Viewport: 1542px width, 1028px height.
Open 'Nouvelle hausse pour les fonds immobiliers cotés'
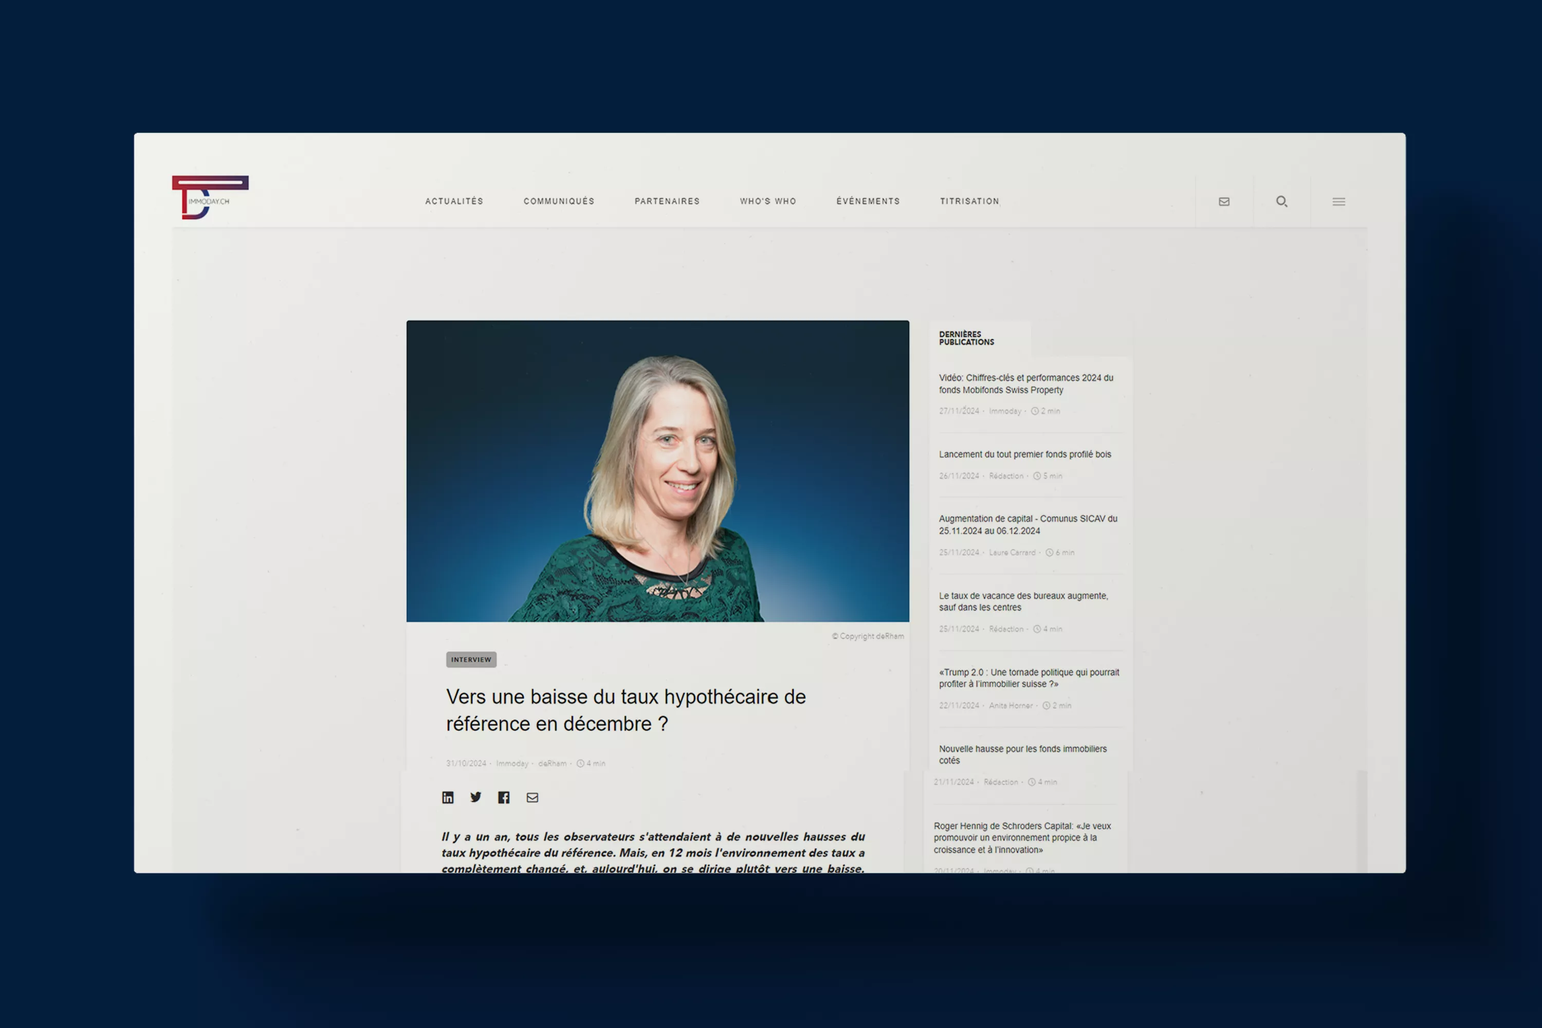point(1023,755)
